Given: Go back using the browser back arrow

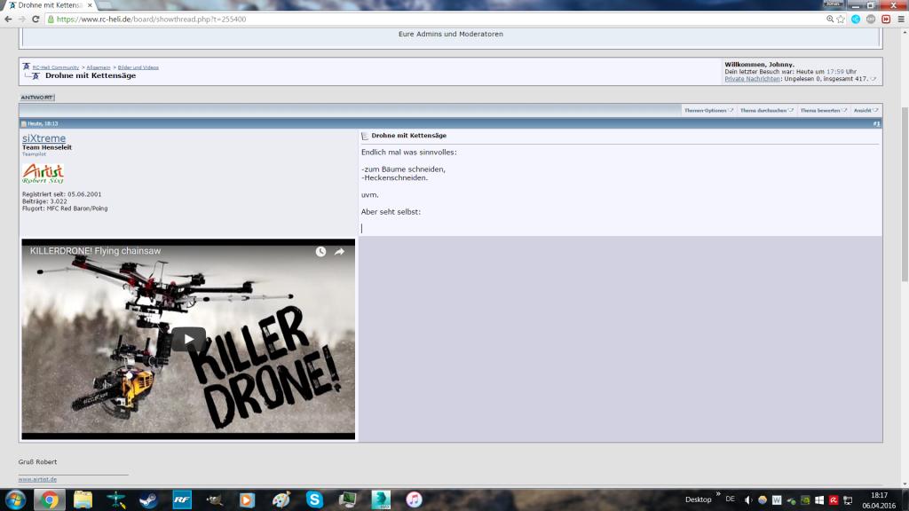Looking at the screenshot, I should (x=8, y=19).
